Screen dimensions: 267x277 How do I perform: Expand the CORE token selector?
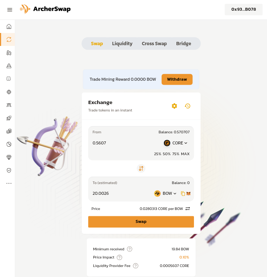(176, 143)
